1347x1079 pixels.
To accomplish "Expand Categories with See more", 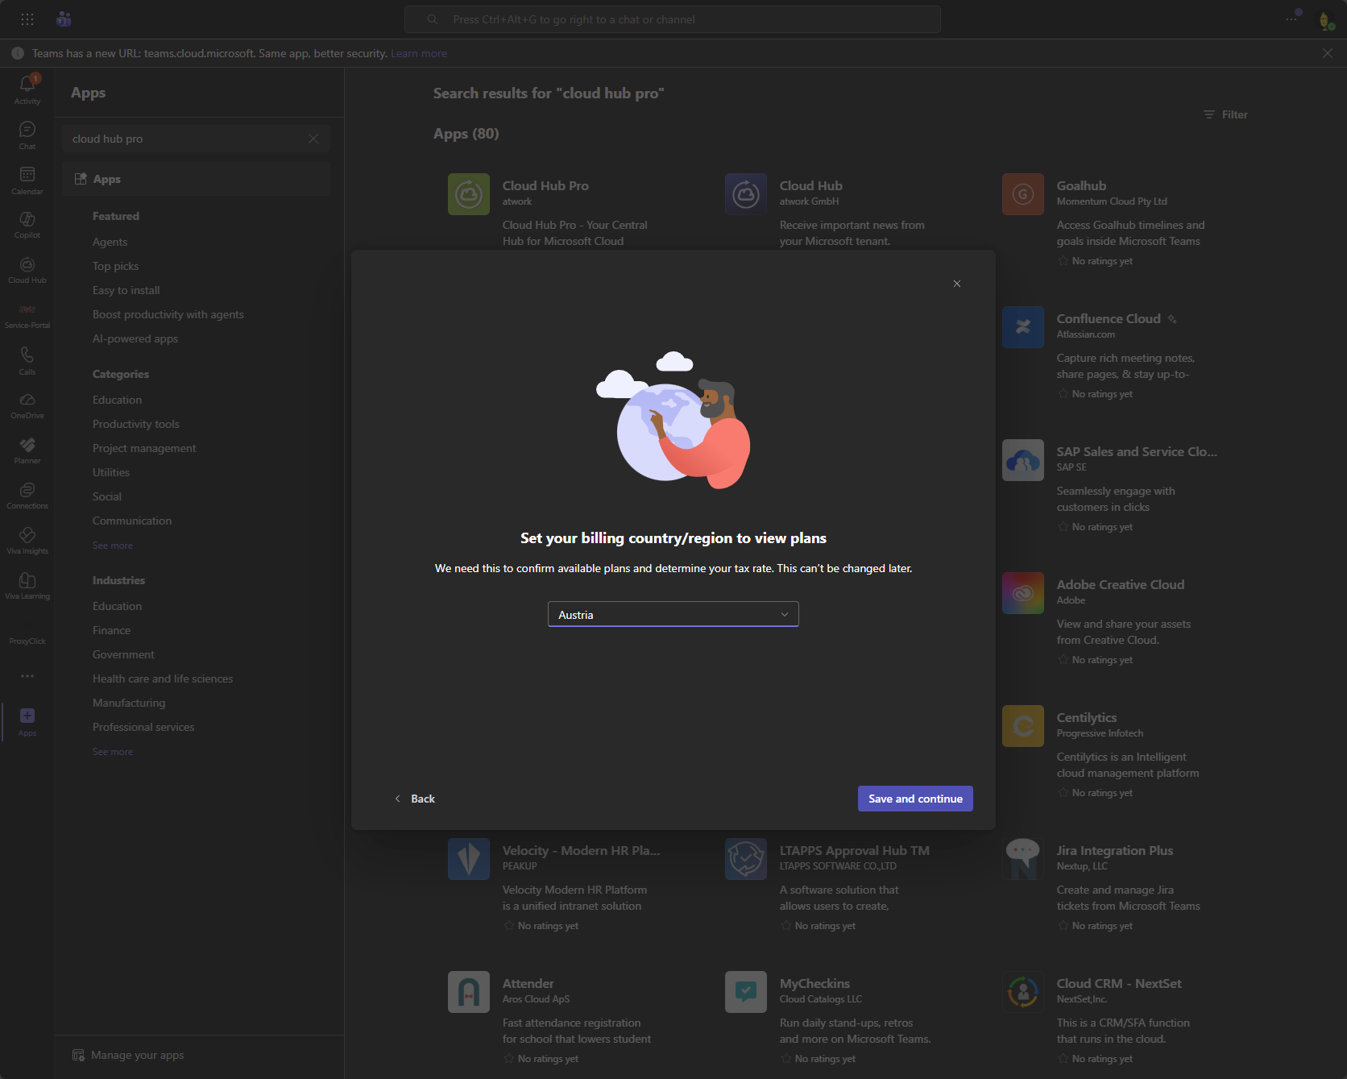I will tap(113, 546).
